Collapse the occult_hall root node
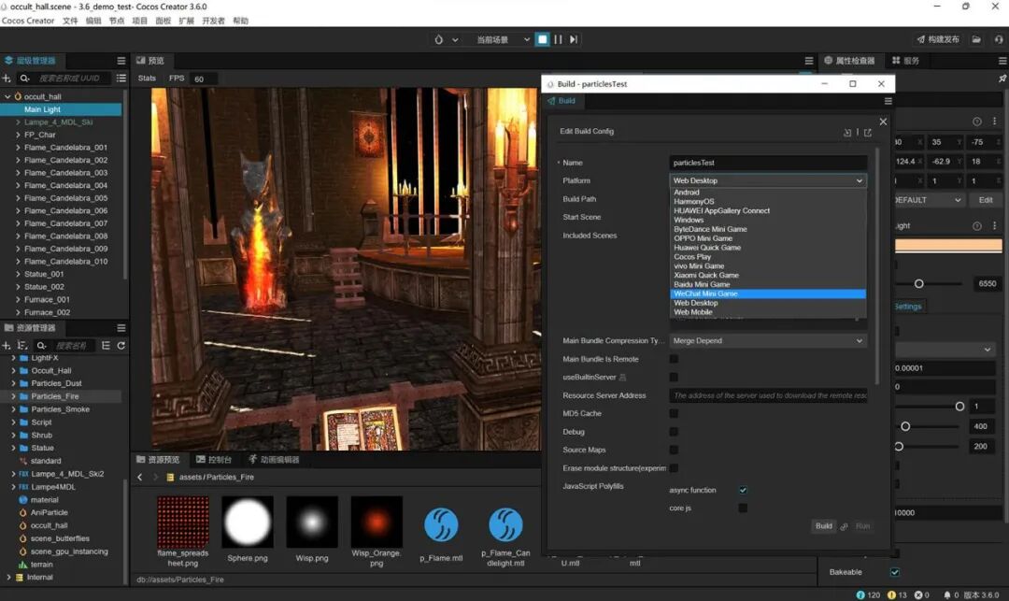The height and width of the screenshot is (601, 1009). click(7, 96)
